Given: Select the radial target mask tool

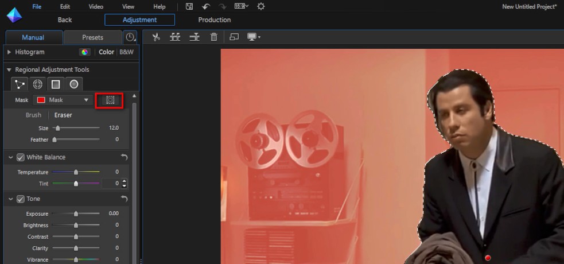Looking at the screenshot, I should pyautogui.click(x=37, y=84).
